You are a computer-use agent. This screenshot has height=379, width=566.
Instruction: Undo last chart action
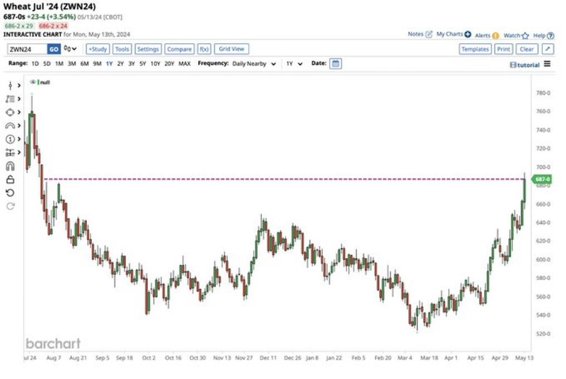pos(11,192)
